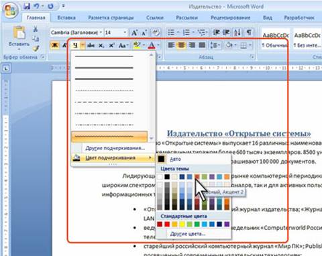This screenshot has height=256, width=322.
Task: Open the Вставка ribbon tab
Action: pos(66,17)
